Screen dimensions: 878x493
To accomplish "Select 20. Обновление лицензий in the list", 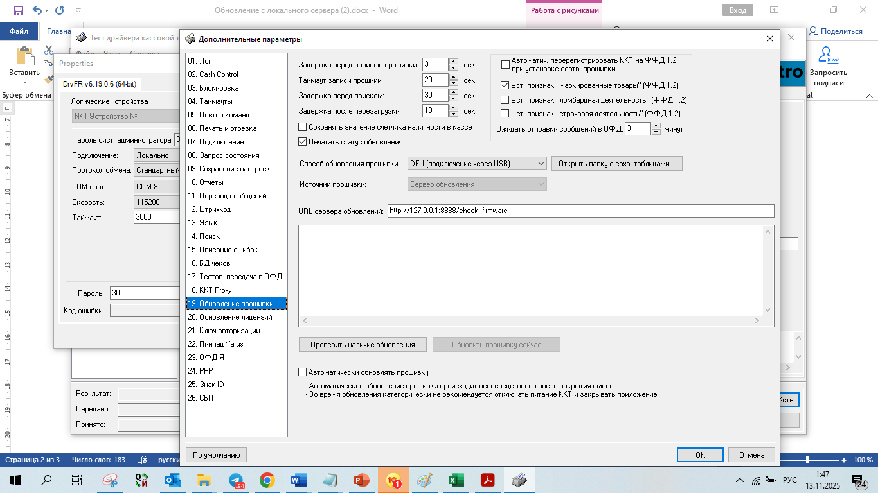I will pyautogui.click(x=229, y=317).
